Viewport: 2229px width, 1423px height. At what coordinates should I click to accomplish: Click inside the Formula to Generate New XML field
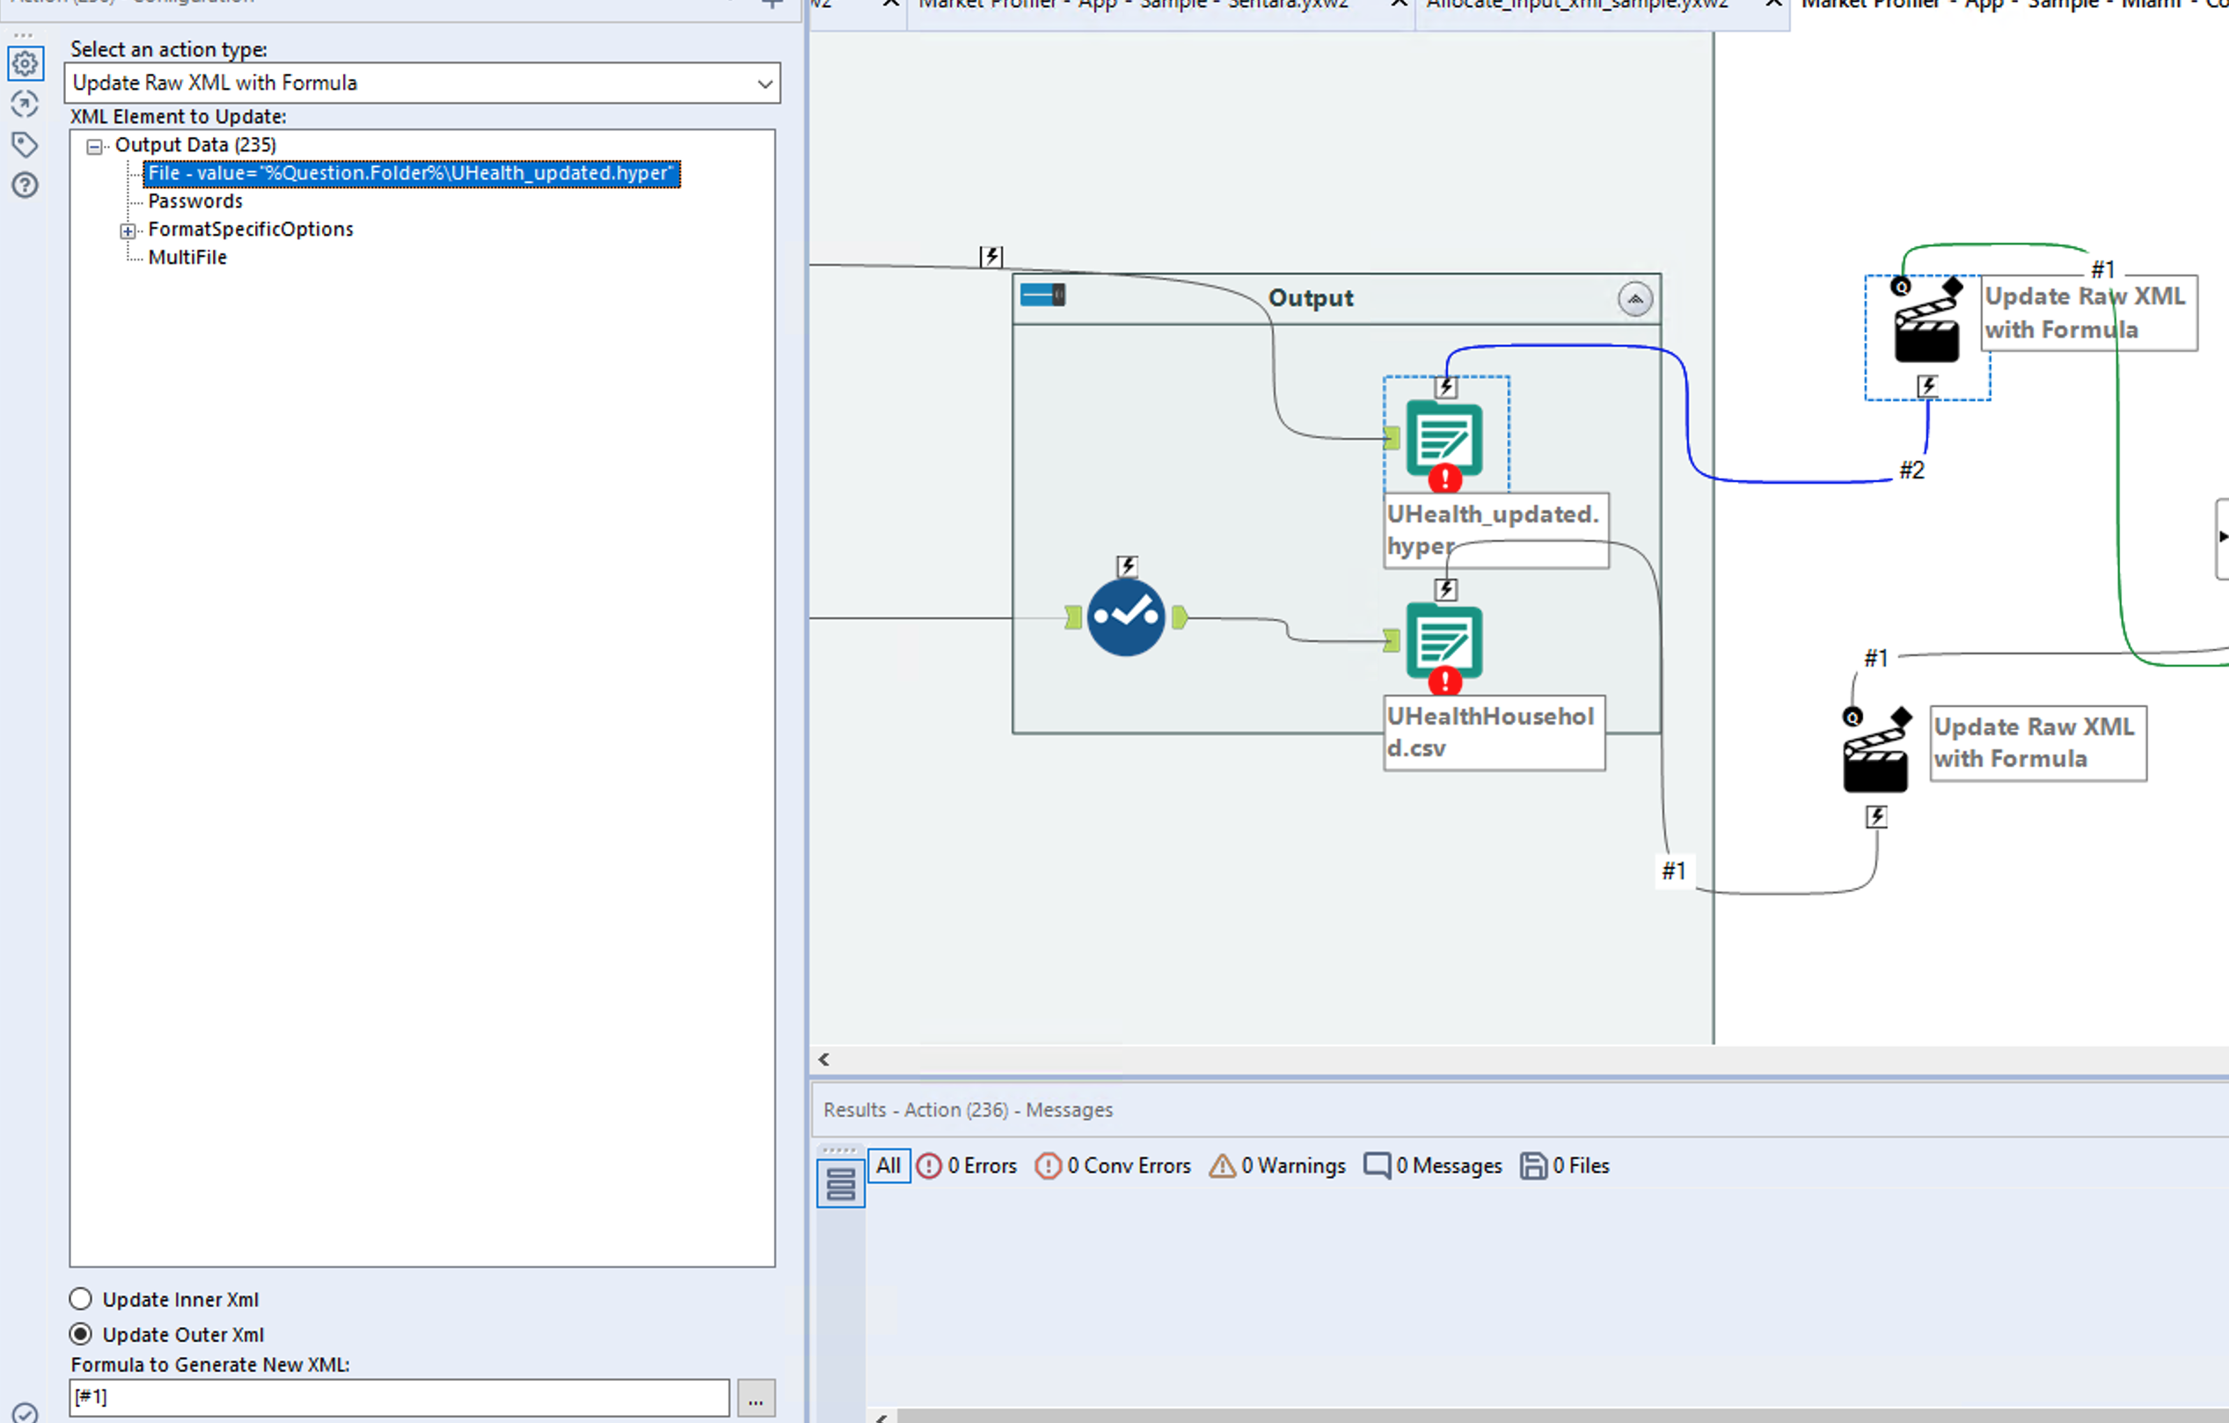pos(398,1397)
